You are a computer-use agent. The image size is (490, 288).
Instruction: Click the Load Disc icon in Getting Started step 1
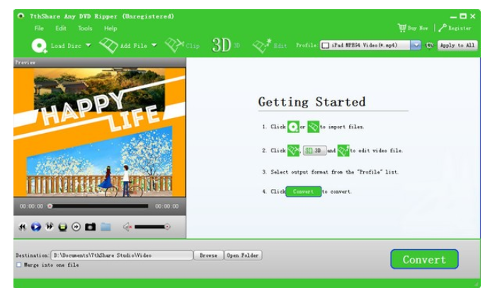coord(293,127)
